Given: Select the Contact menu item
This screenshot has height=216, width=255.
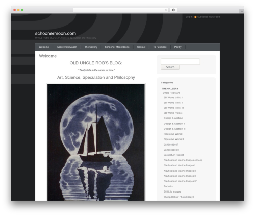Looking at the screenshot, I should 141,47.
